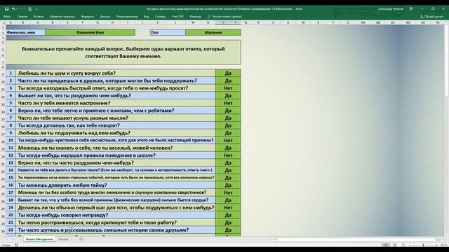Screen dimensions: 449x252
Task: Select the Нет answer for question 19
Action: [228, 207]
